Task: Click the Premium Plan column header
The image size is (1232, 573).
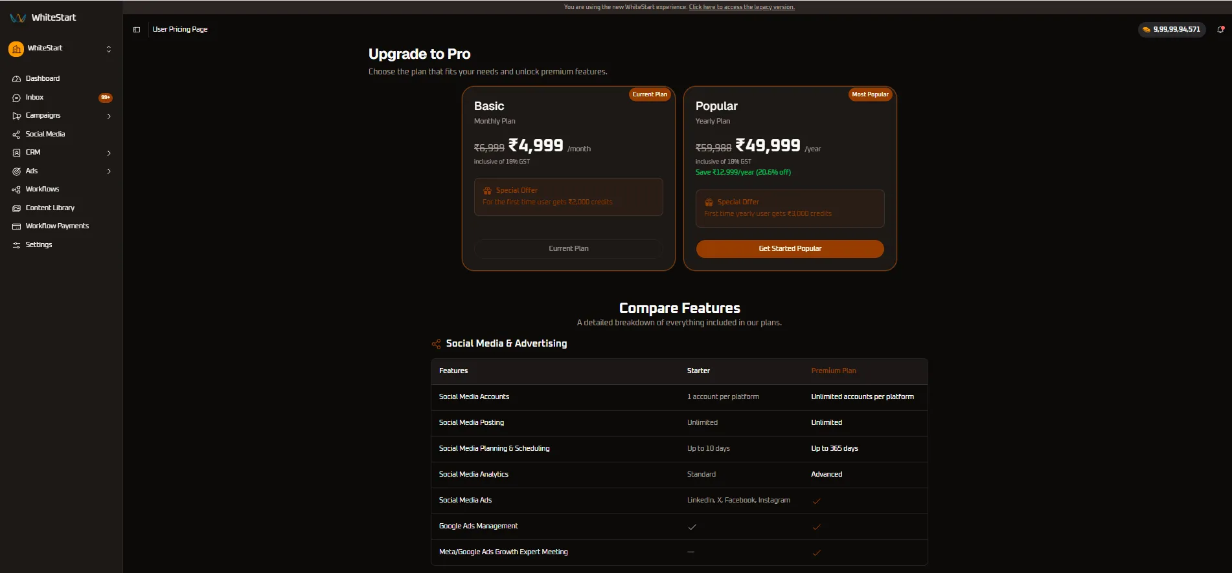Action: tap(834, 371)
